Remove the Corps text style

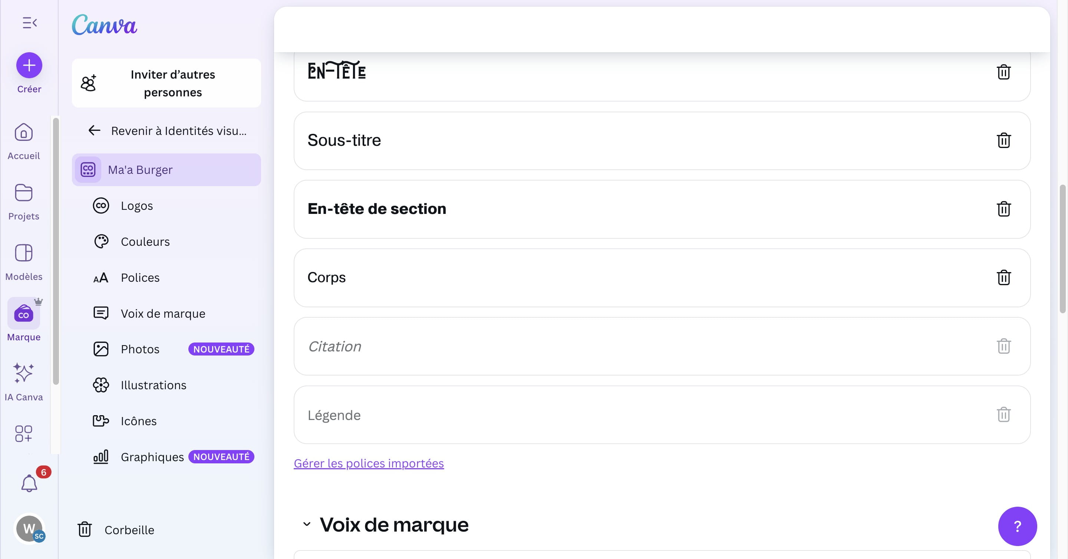coord(1004,278)
